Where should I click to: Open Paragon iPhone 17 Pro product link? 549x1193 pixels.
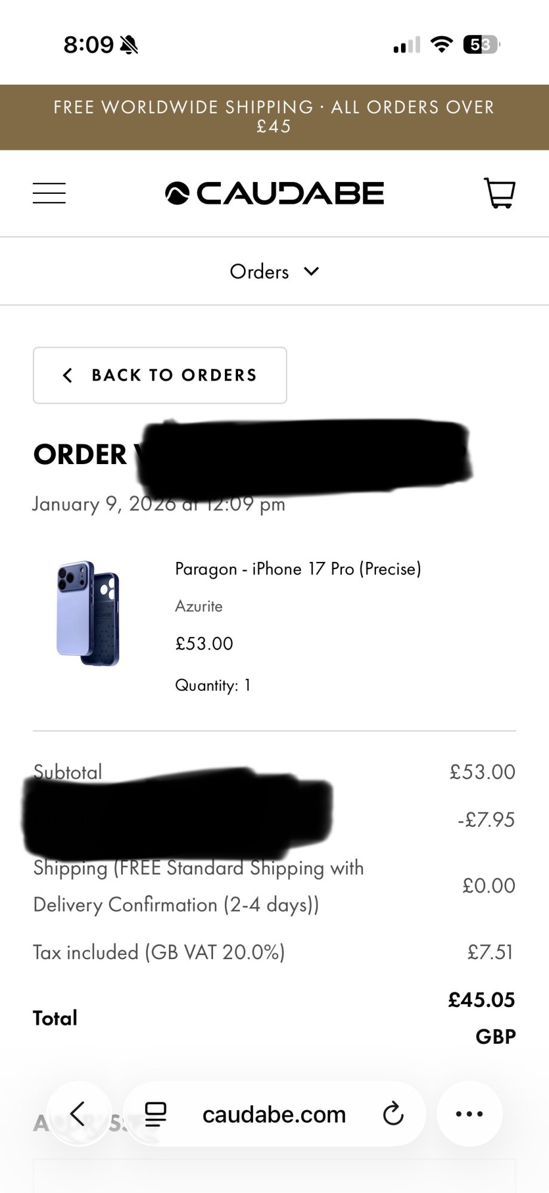coord(298,568)
